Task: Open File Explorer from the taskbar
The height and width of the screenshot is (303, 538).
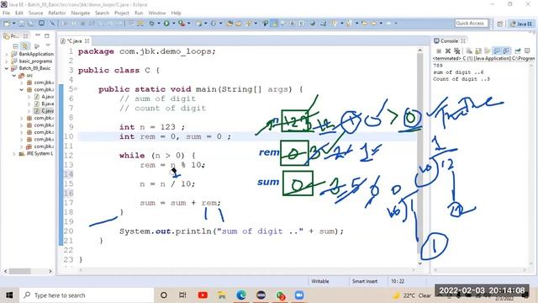Action: tap(222, 295)
